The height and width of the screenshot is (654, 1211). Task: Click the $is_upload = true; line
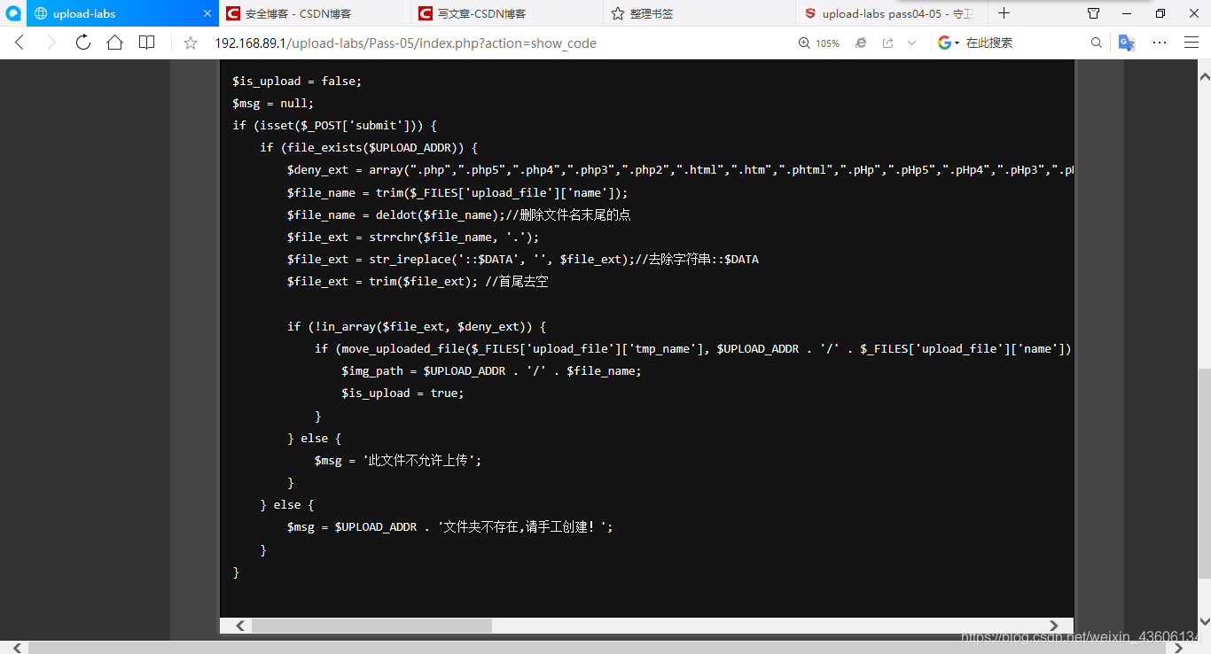(x=402, y=393)
